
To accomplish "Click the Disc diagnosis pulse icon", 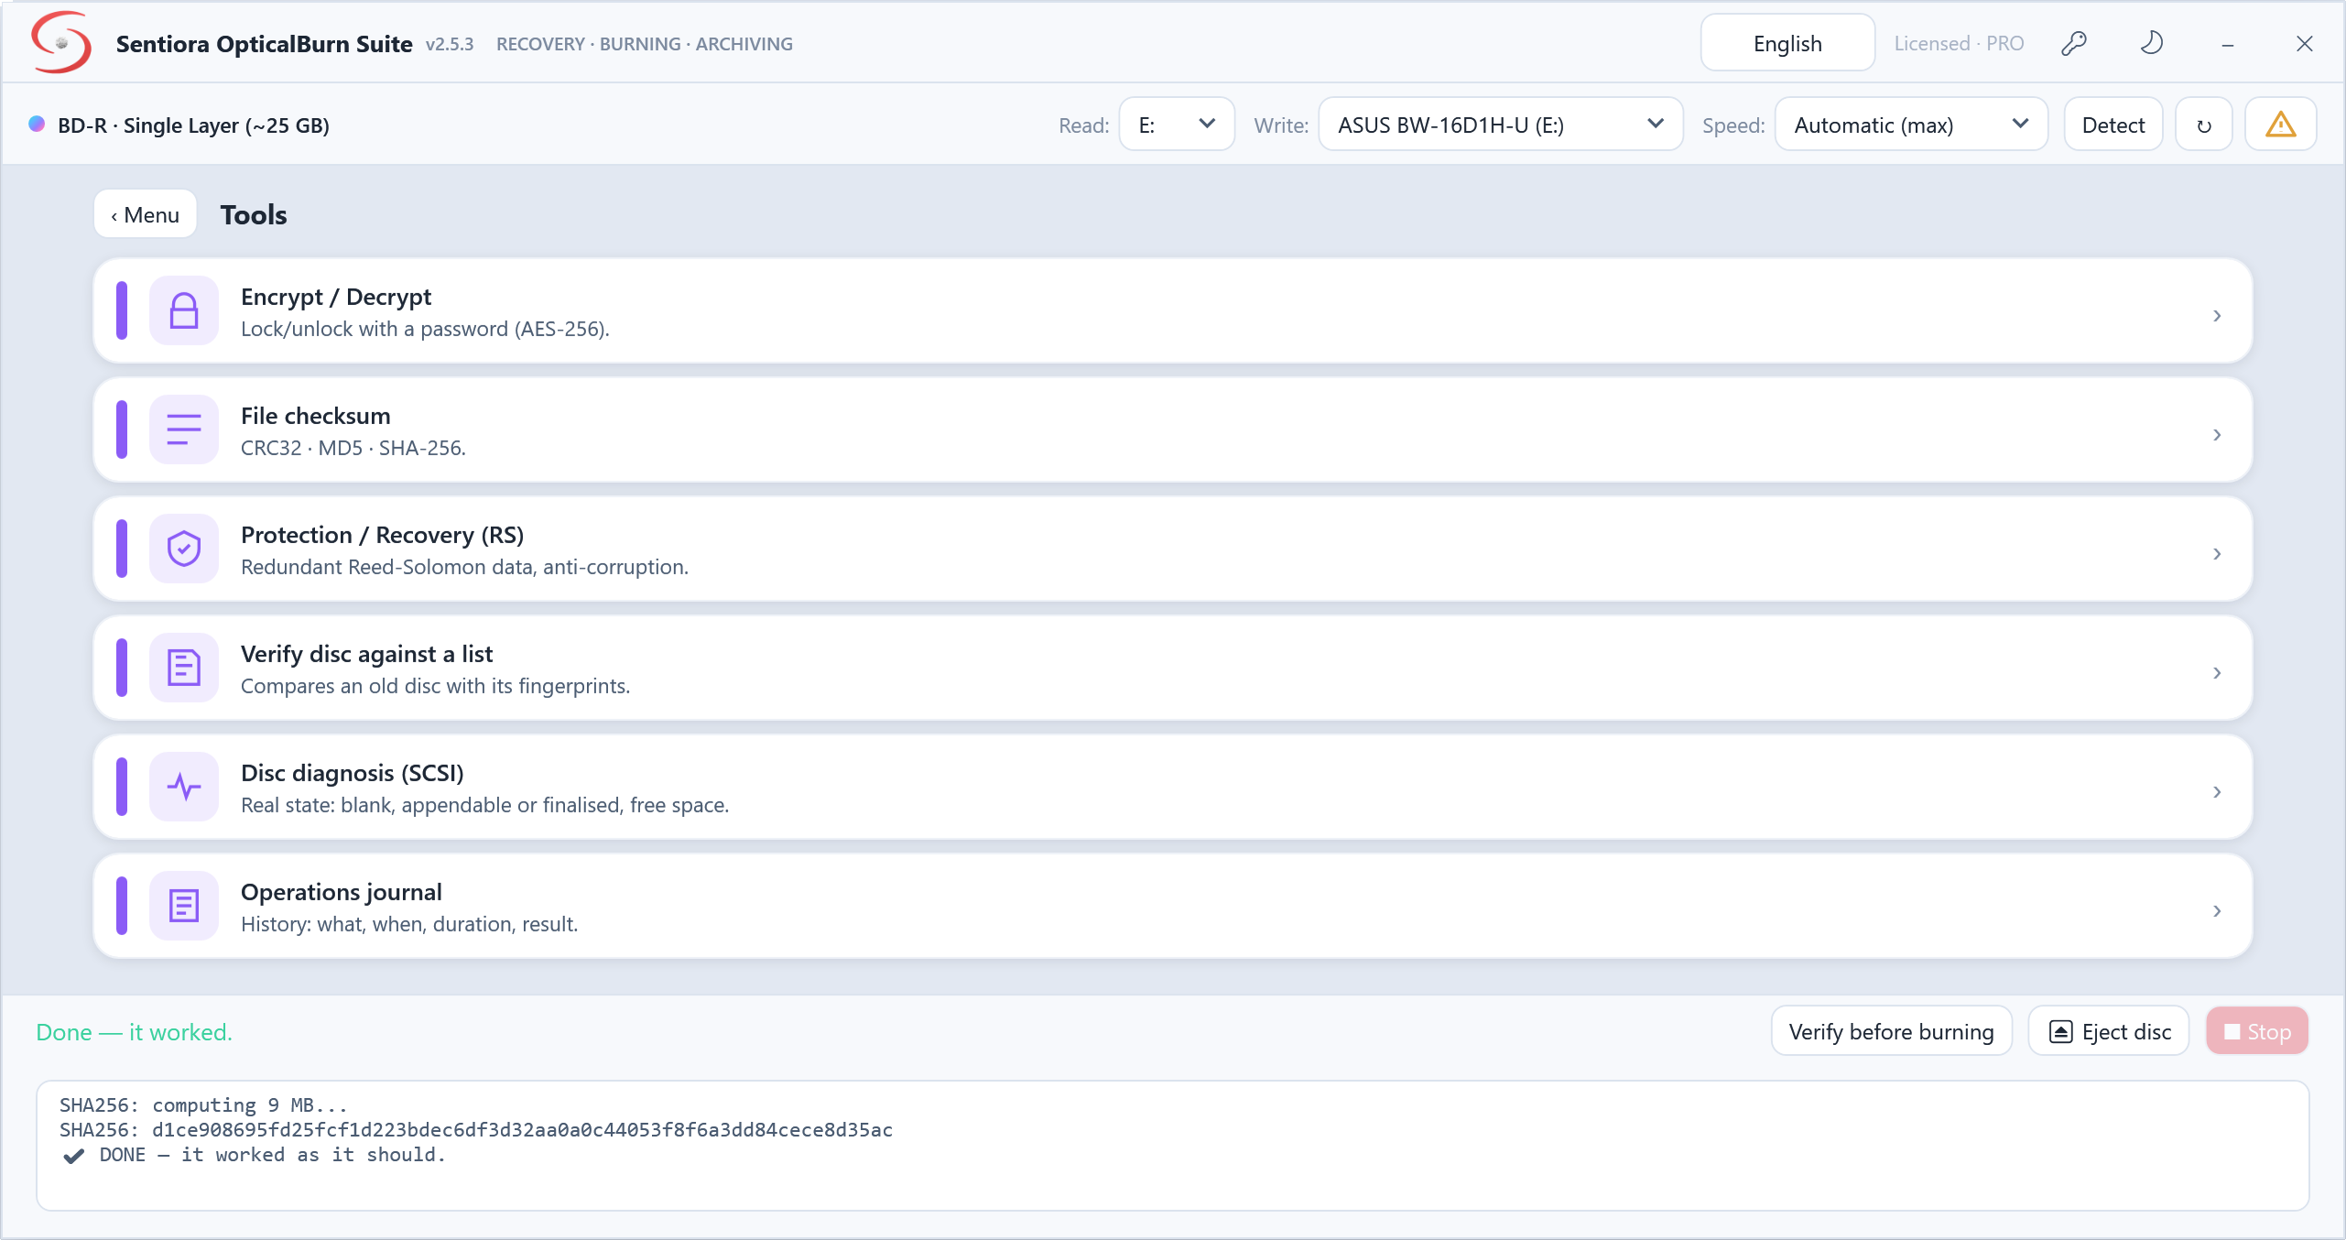I will point(184,787).
